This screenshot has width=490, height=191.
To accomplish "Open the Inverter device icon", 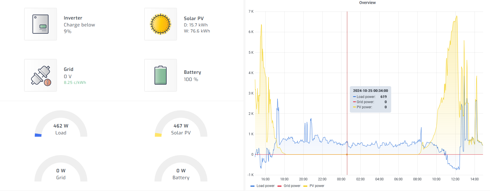I will coord(40,24).
